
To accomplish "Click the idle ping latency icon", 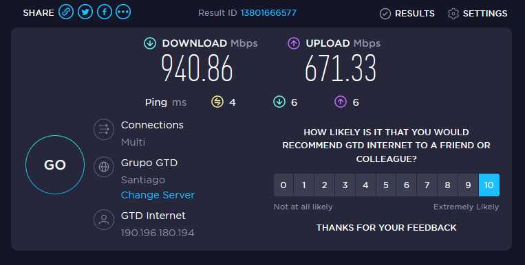I will tap(217, 102).
